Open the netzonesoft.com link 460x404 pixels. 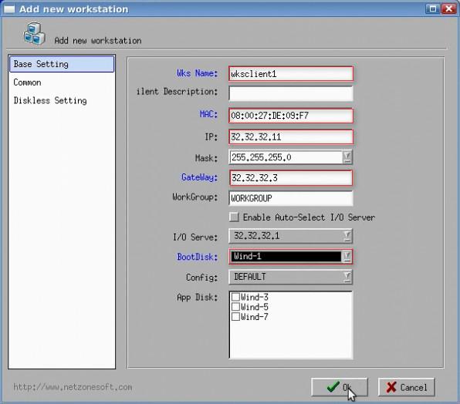(x=73, y=387)
